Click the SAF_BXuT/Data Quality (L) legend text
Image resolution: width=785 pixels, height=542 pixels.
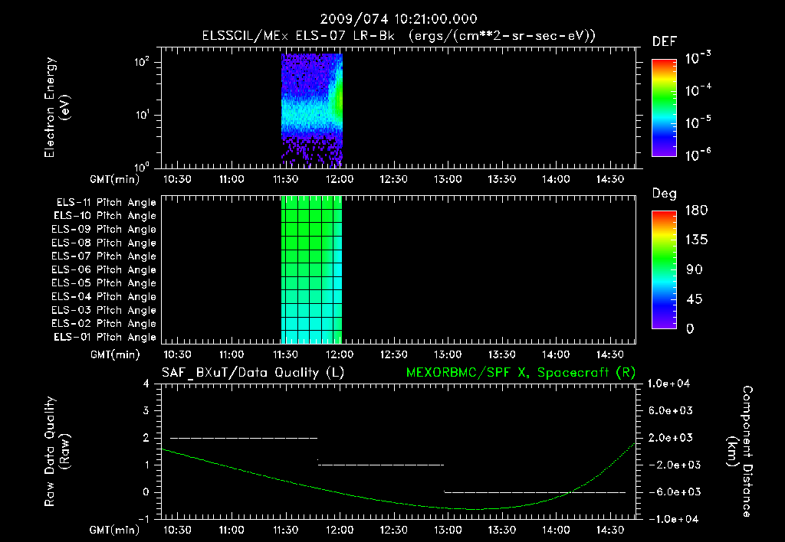[253, 373]
